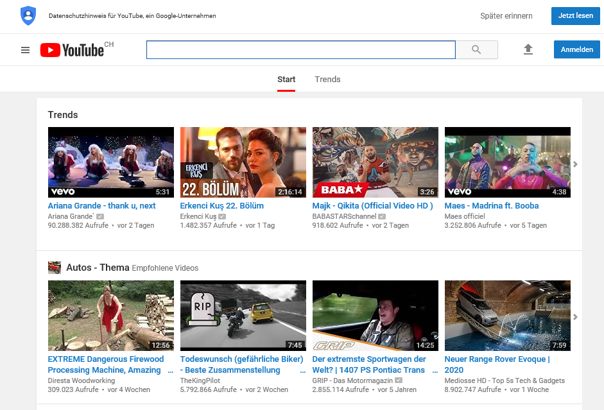Image resolution: width=604 pixels, height=410 pixels.
Task: Click the Autos - Thema heading
Action: tap(98, 268)
